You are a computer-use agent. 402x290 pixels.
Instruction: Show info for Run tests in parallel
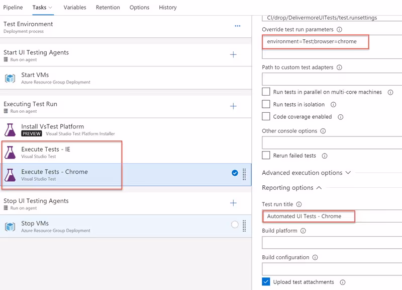(x=390, y=92)
